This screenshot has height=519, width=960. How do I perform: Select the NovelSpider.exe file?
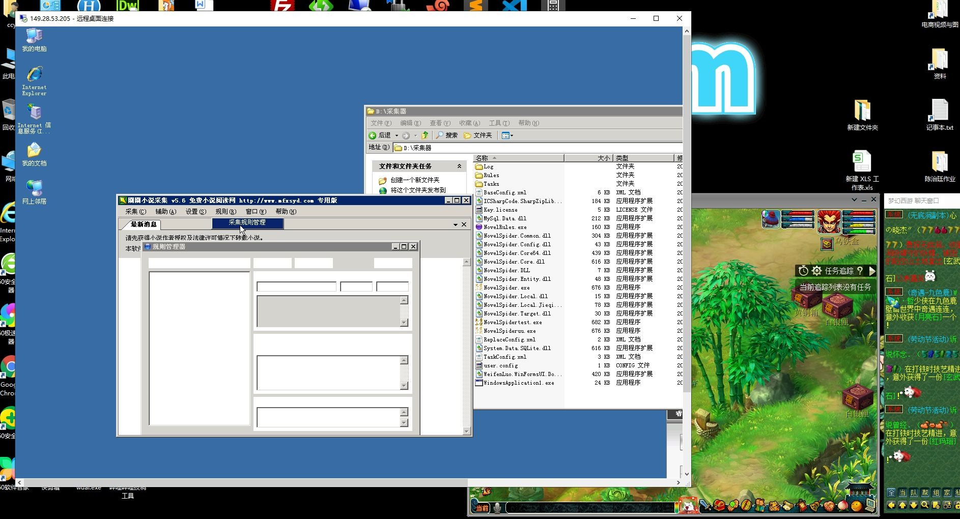[x=502, y=287]
